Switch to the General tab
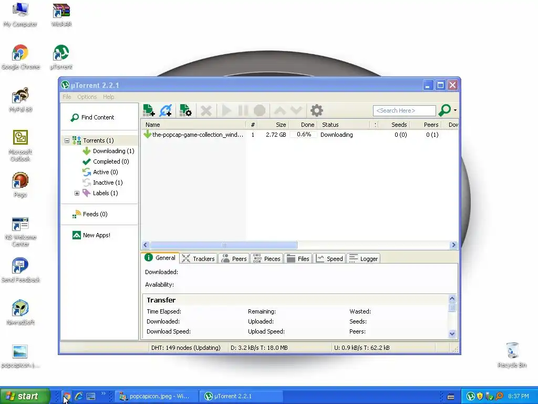This screenshot has height=404, width=538. [160, 258]
